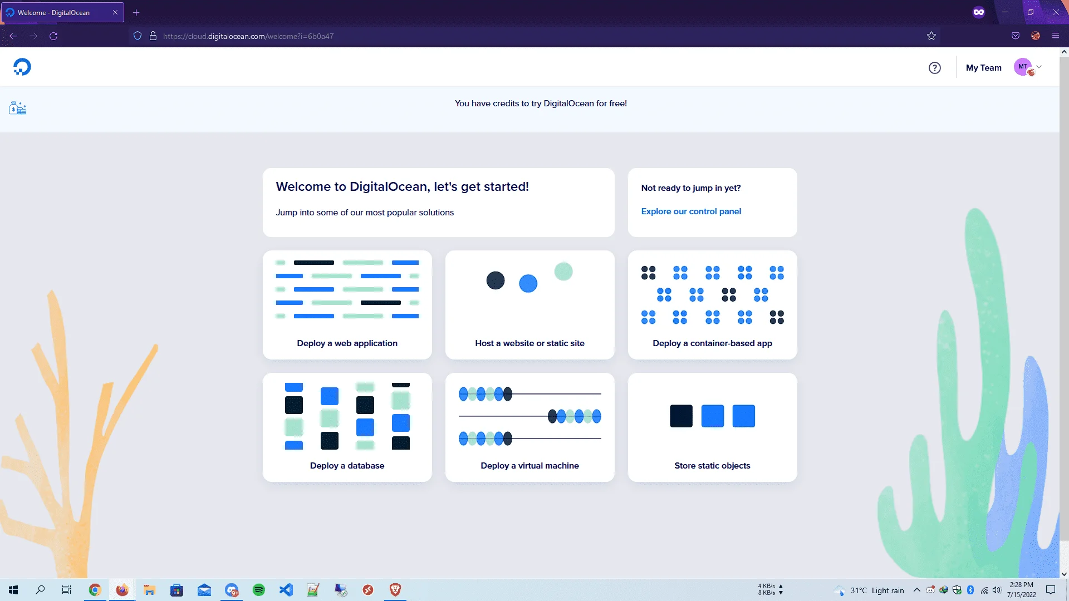The image size is (1069, 601).
Task: Click the database blocks illustration
Action: click(347, 416)
